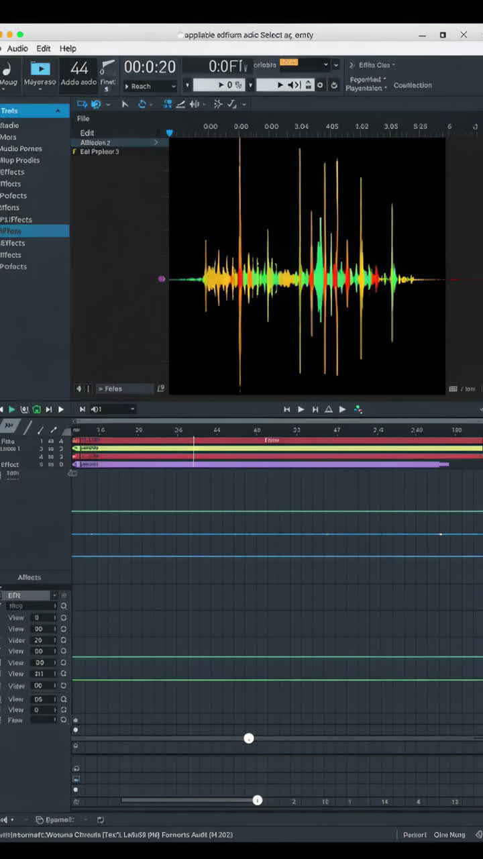This screenshot has height=859, width=483.
Task: Click the lock icon in top transport bar
Action: (309, 85)
